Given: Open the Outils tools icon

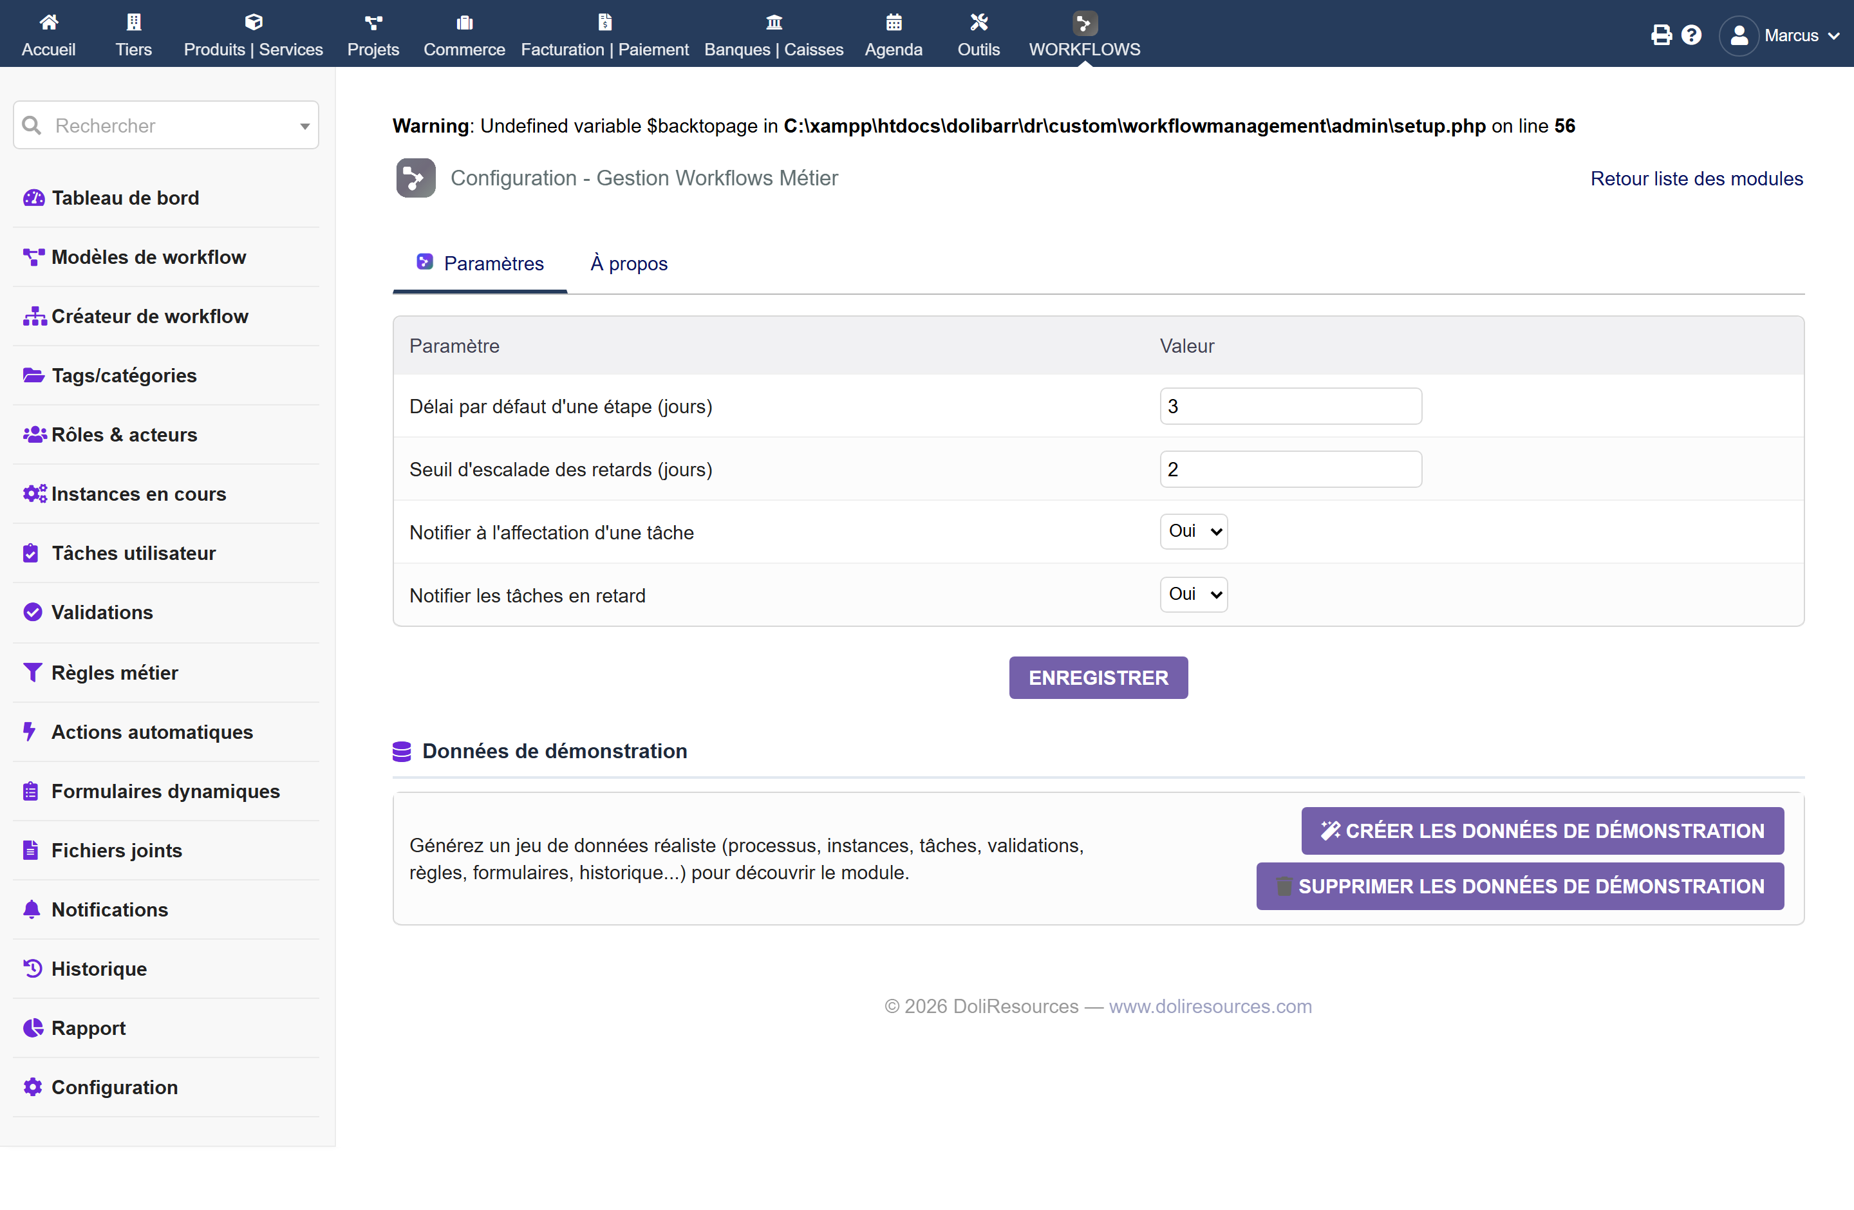Looking at the screenshot, I should (979, 22).
